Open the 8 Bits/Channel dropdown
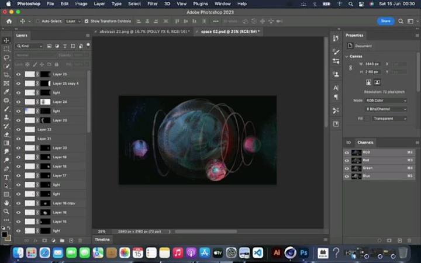The width and height of the screenshot is (421, 263). pyautogui.click(x=386, y=109)
